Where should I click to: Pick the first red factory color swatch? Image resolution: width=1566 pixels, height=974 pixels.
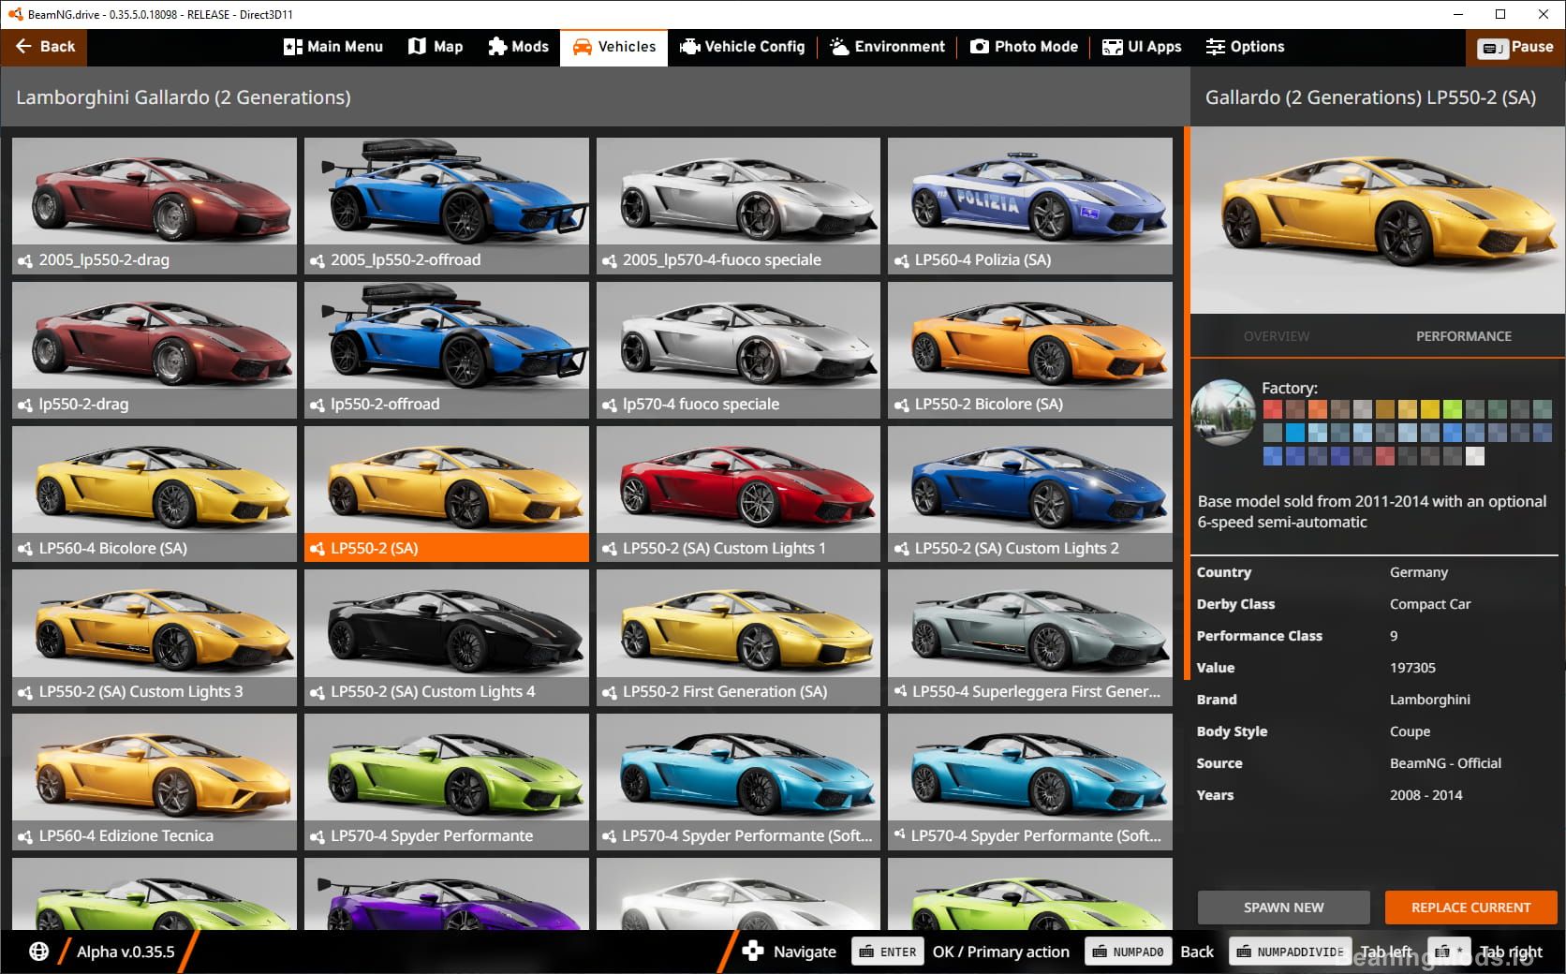(x=1272, y=409)
